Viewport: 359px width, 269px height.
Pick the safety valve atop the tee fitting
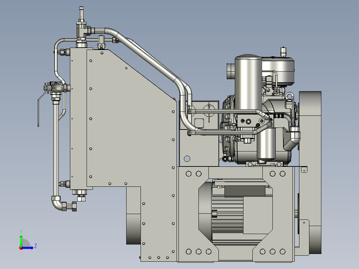tap(81, 14)
